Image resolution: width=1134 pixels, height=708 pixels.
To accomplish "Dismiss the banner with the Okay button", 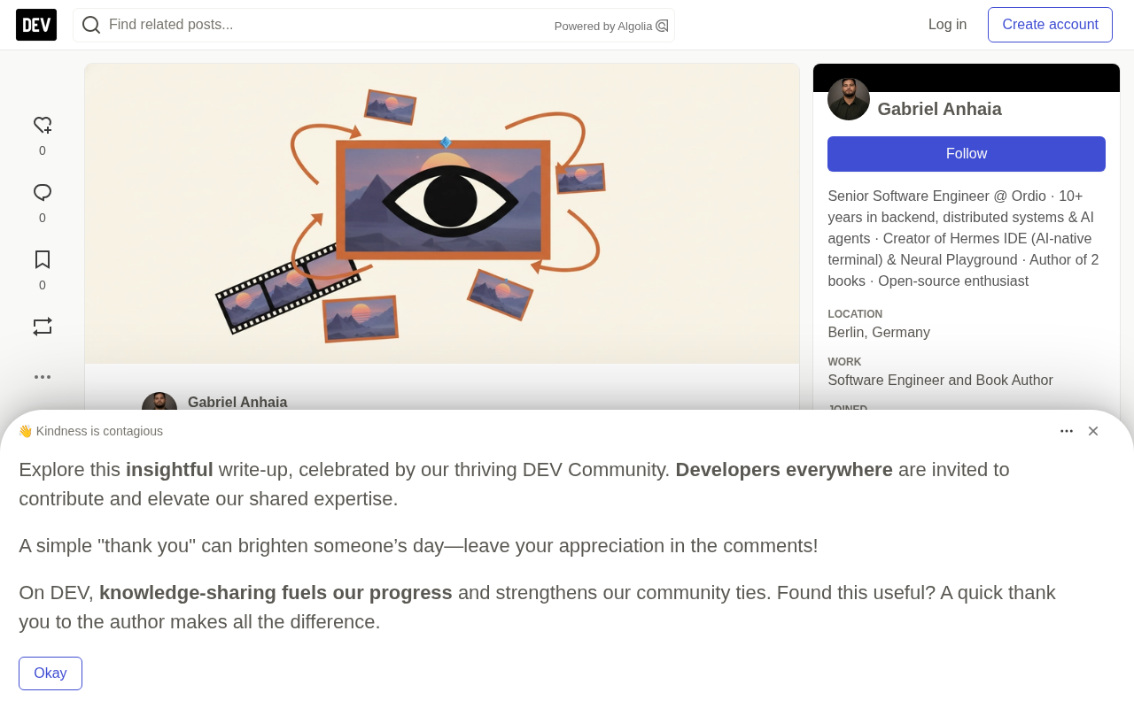I will click(50, 673).
